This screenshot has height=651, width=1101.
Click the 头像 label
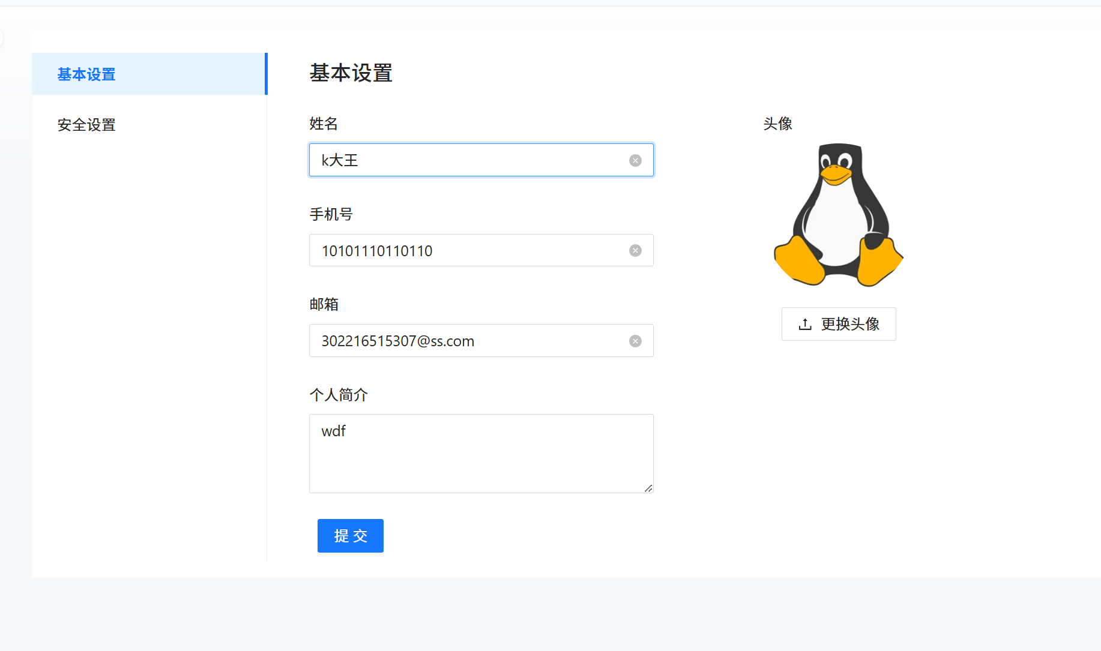point(778,124)
